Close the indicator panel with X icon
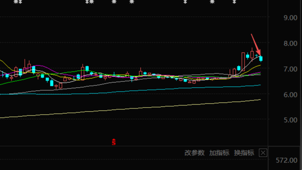302x170 pixels. tap(263, 153)
